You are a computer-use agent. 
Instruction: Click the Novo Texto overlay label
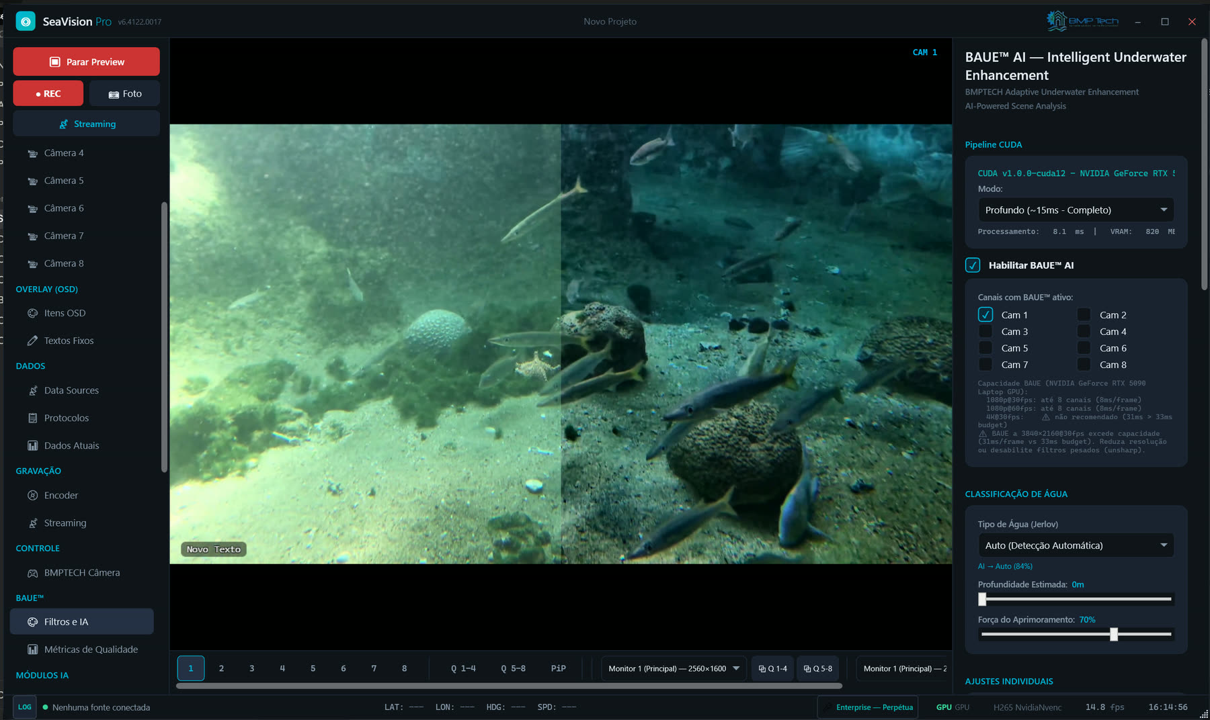[214, 549]
